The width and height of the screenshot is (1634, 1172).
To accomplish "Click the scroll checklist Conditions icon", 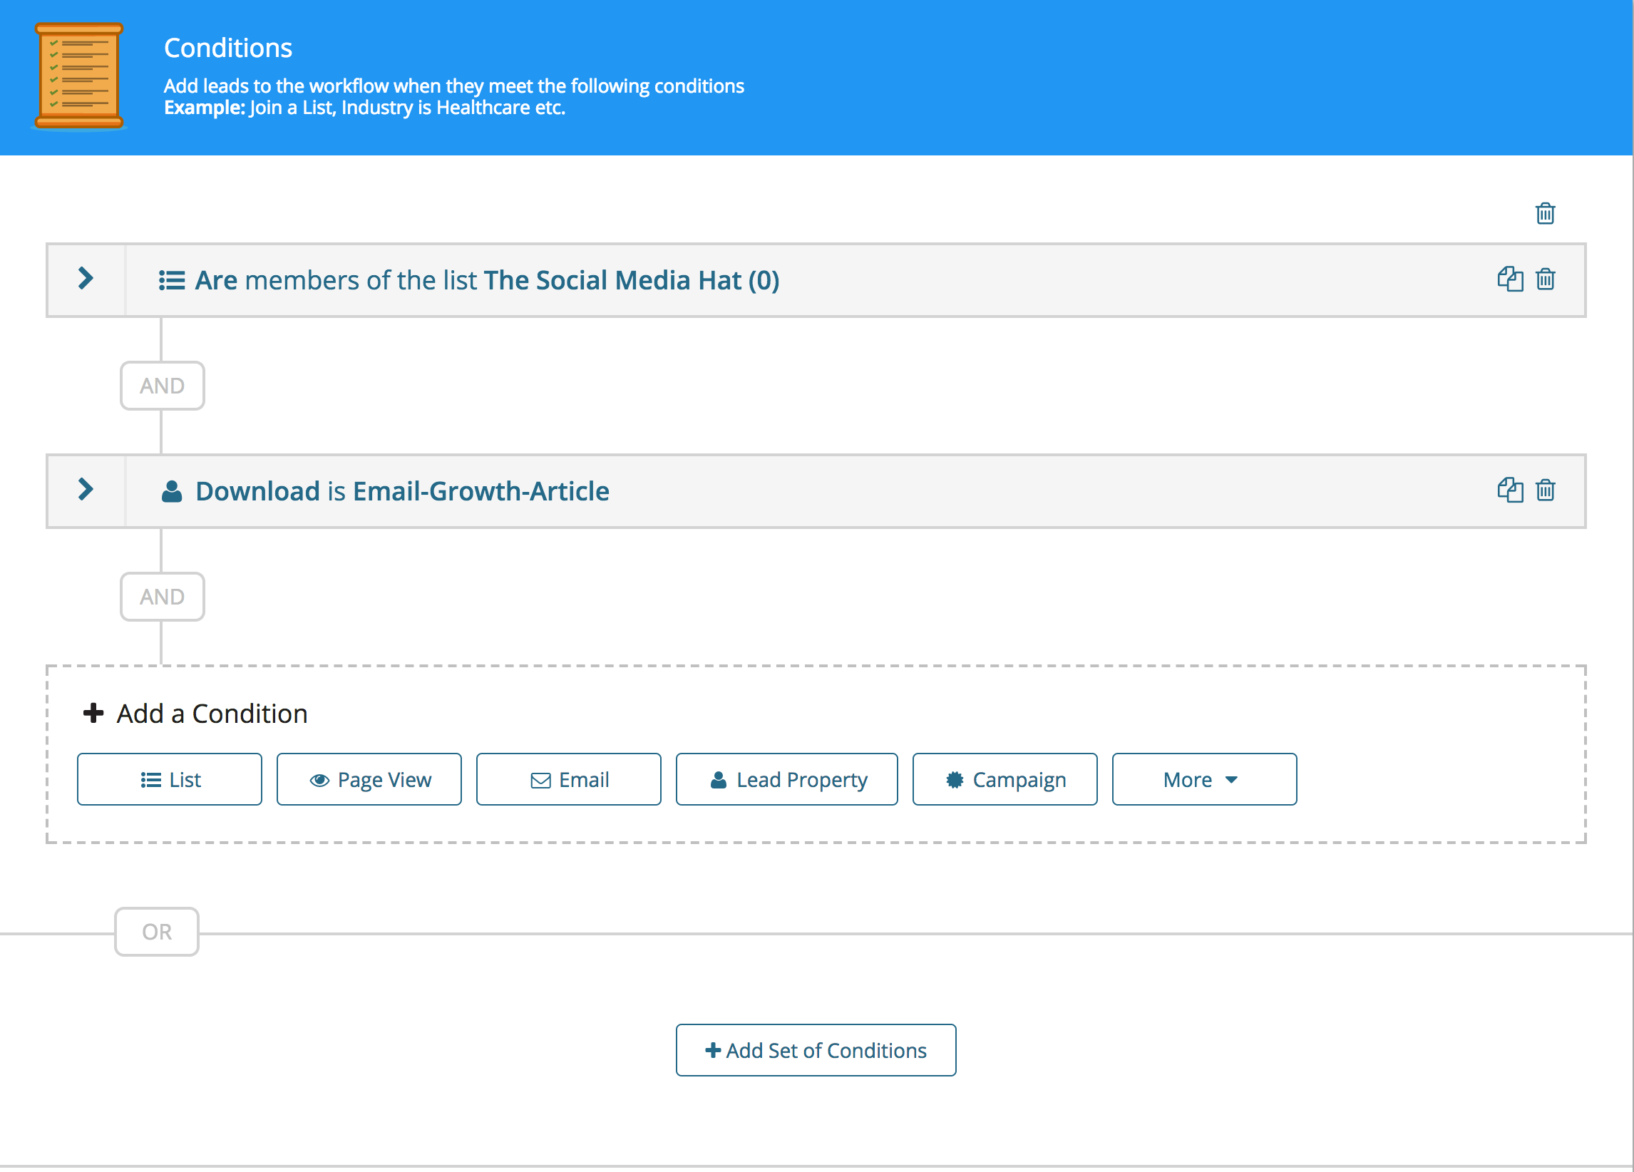I will point(79,76).
